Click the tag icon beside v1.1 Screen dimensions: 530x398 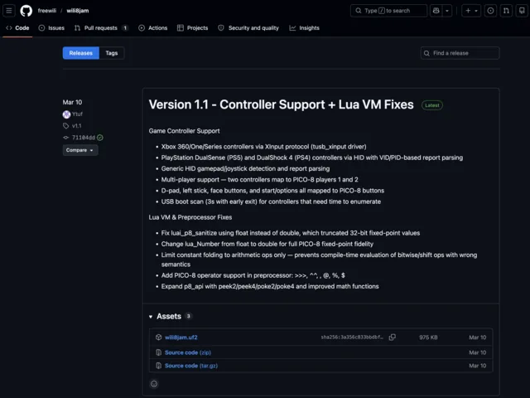click(66, 126)
